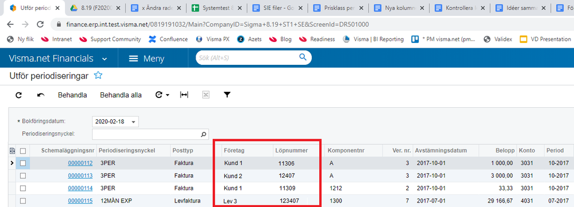The height and width of the screenshot is (207, 574).
Task: Open the VD Presentation bookmark
Action: [545, 39]
